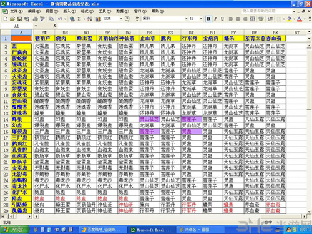This screenshot has height=234, width=312.
Task: Switch to Microsoft Excel taskbar button
Action: tap(152, 230)
